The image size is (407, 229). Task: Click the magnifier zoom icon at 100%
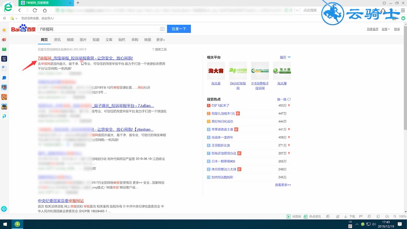(x=395, y=217)
